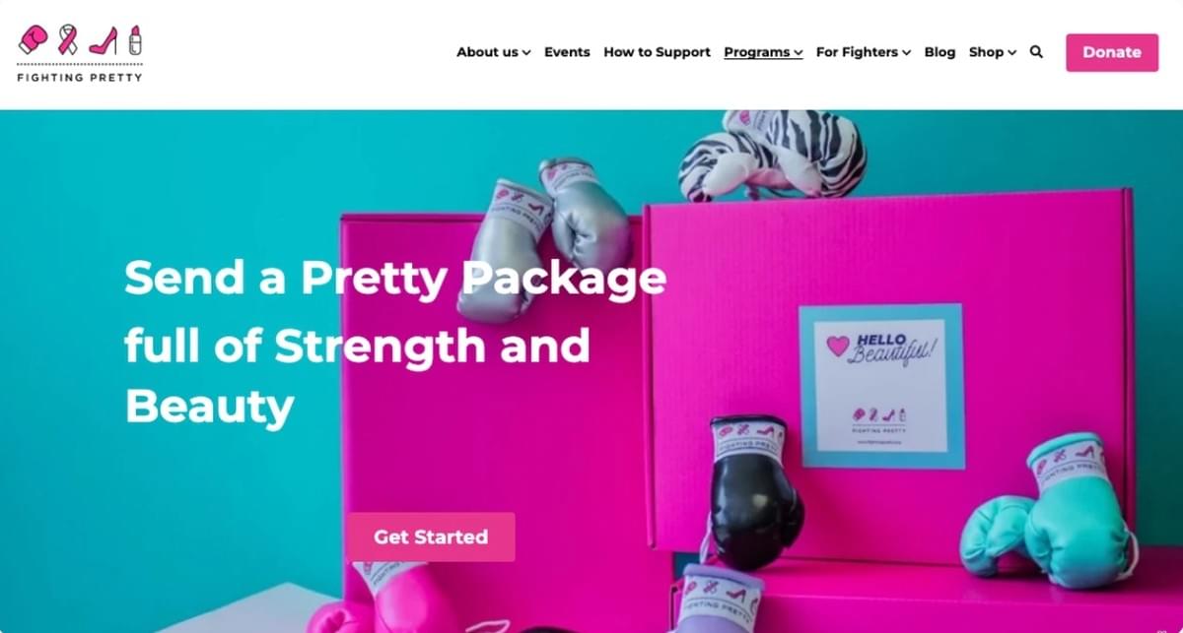Click the pink ribbon logo icon
Viewport: 1183px width, 633px height.
(x=68, y=39)
